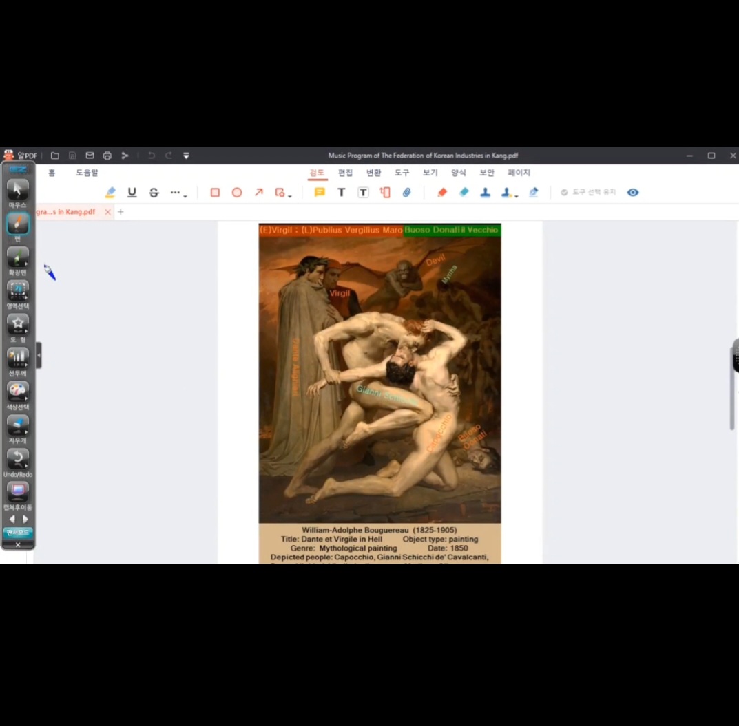
Task: Switch to the 보안 (Security) tab
Action: (487, 173)
